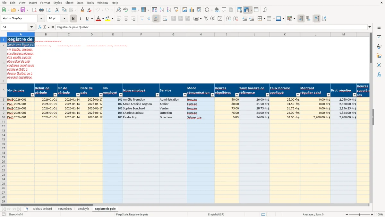Viewport: 385px width, 217px height.
Task: Click the Copy icon
Action: (64, 10)
